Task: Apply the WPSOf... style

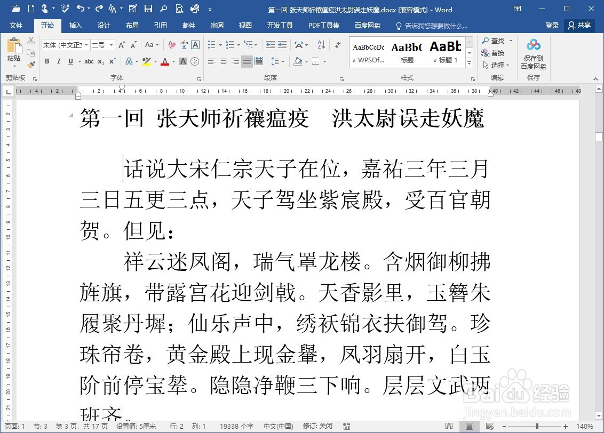Action: pos(369,52)
